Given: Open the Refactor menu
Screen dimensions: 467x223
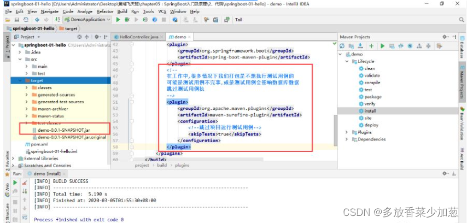Looking at the screenshot, I should (x=105, y=11).
